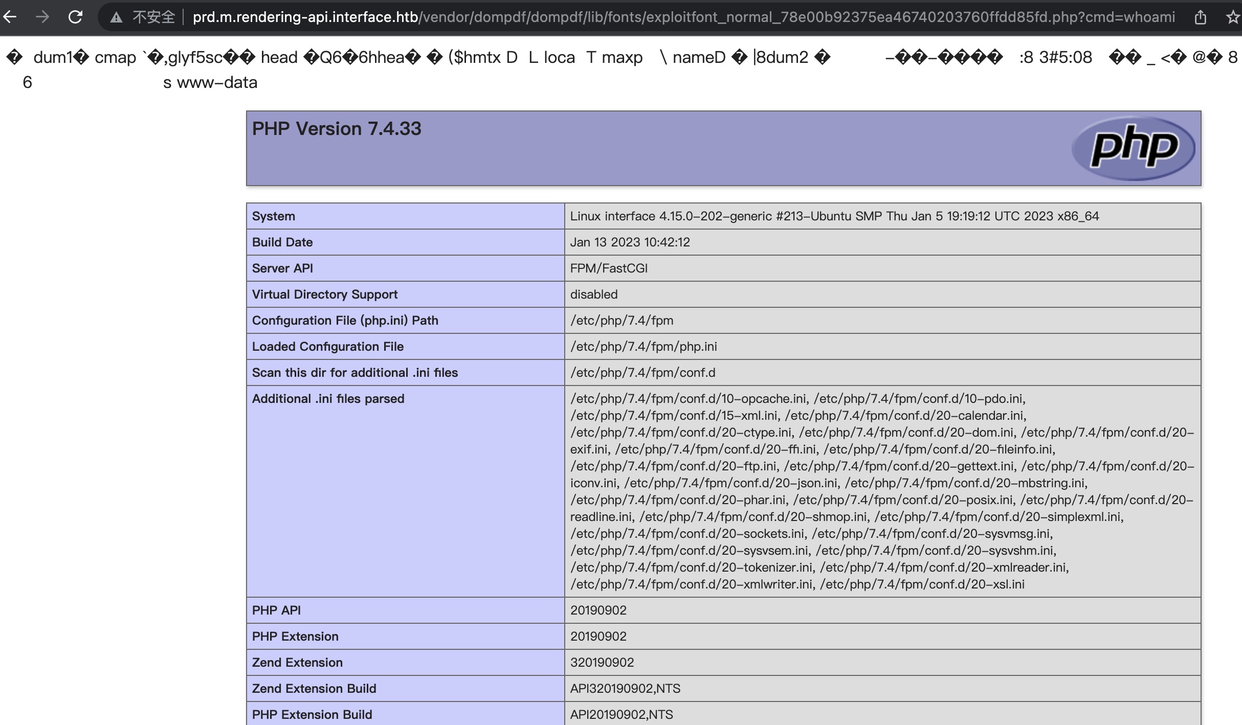
Task: Click the not-secure warning triangle icon
Action: tap(117, 17)
